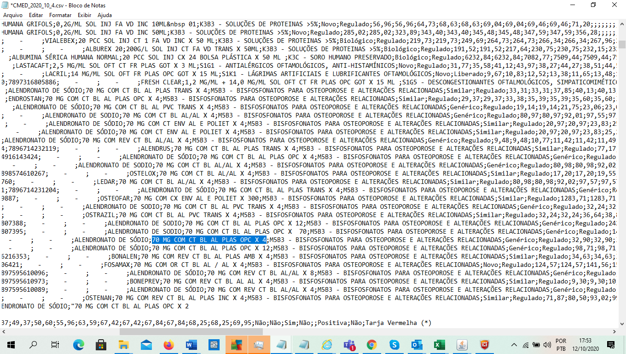Open Skype from the taskbar
The image size is (626, 354).
(394, 344)
